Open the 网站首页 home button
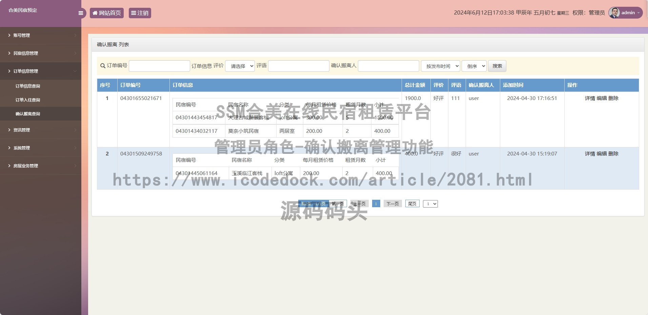The width and height of the screenshot is (648, 315). (107, 13)
